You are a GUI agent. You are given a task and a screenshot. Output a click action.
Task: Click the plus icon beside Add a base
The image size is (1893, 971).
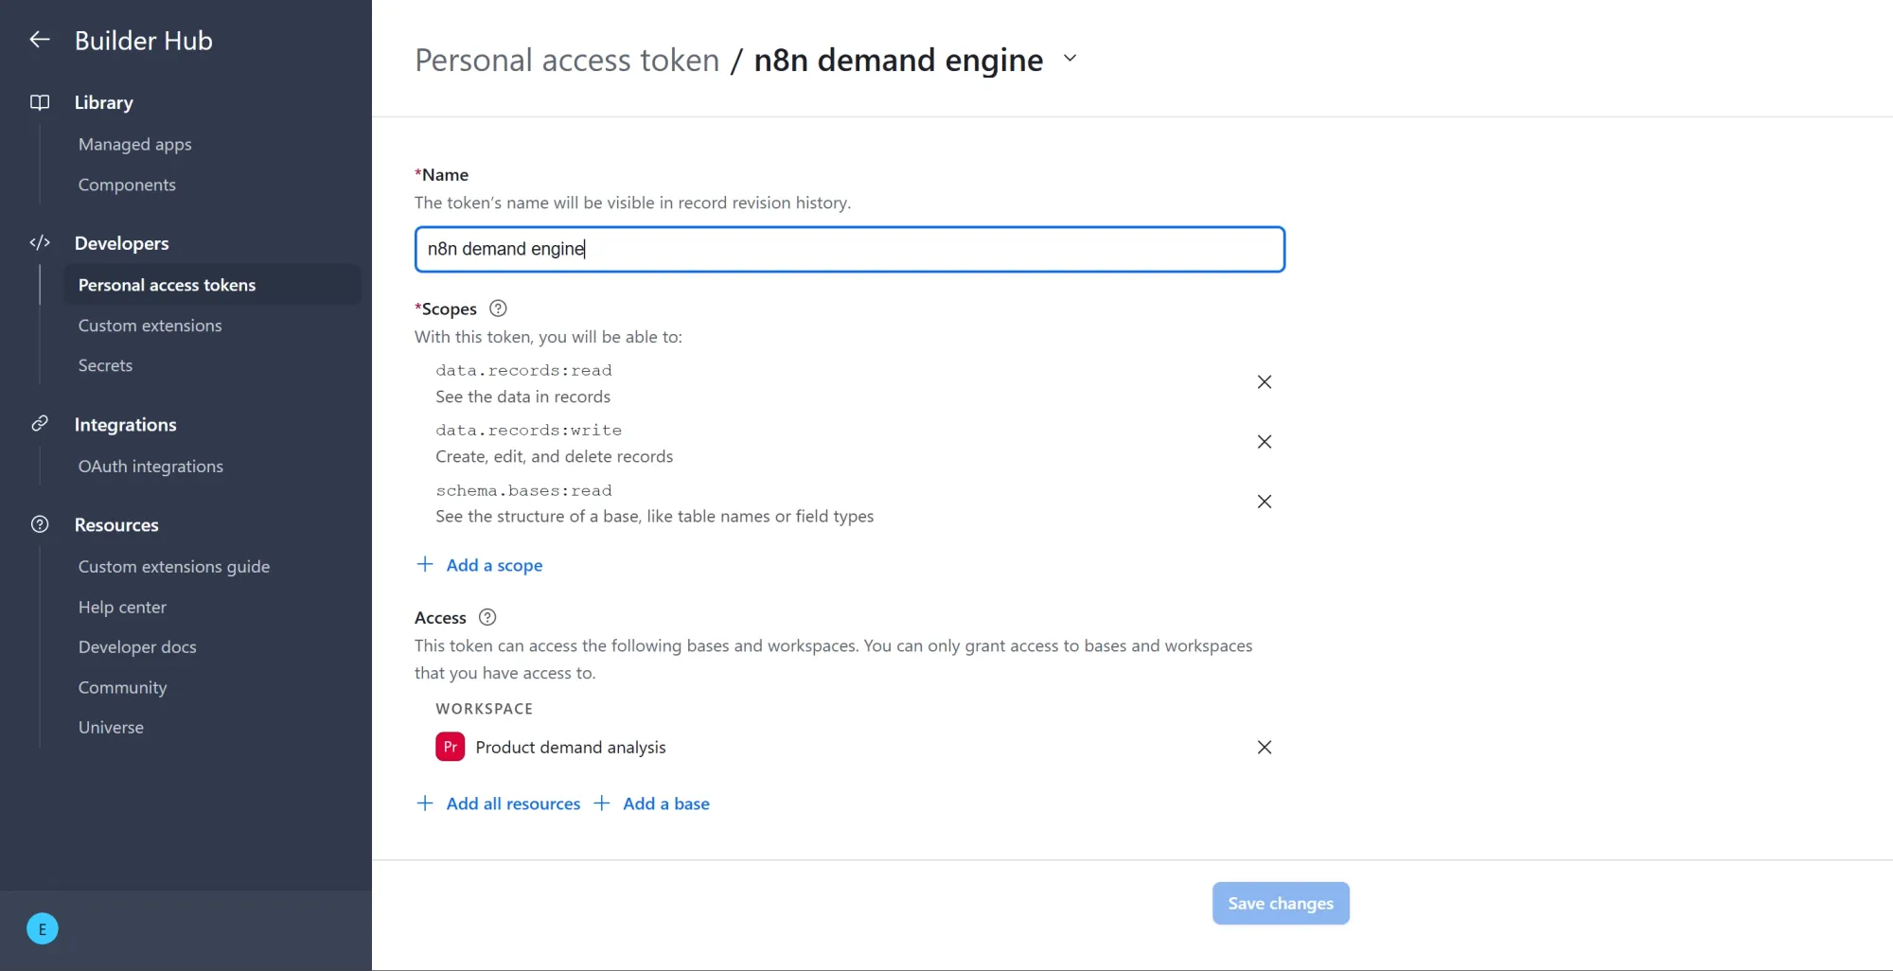tap(602, 803)
